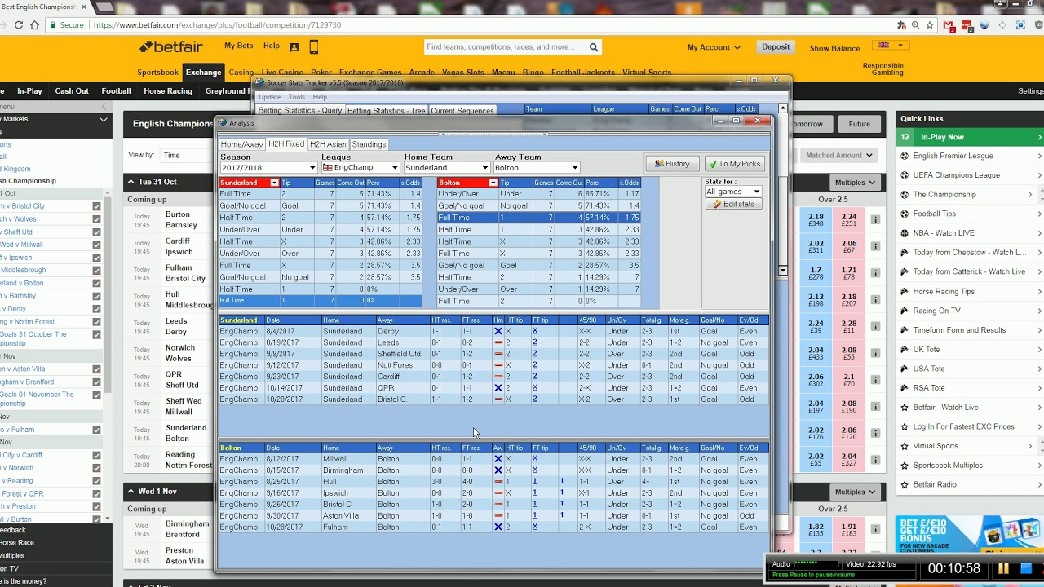Collapse the Tue 31 Oct section
The width and height of the screenshot is (1044, 587).
[x=131, y=182]
